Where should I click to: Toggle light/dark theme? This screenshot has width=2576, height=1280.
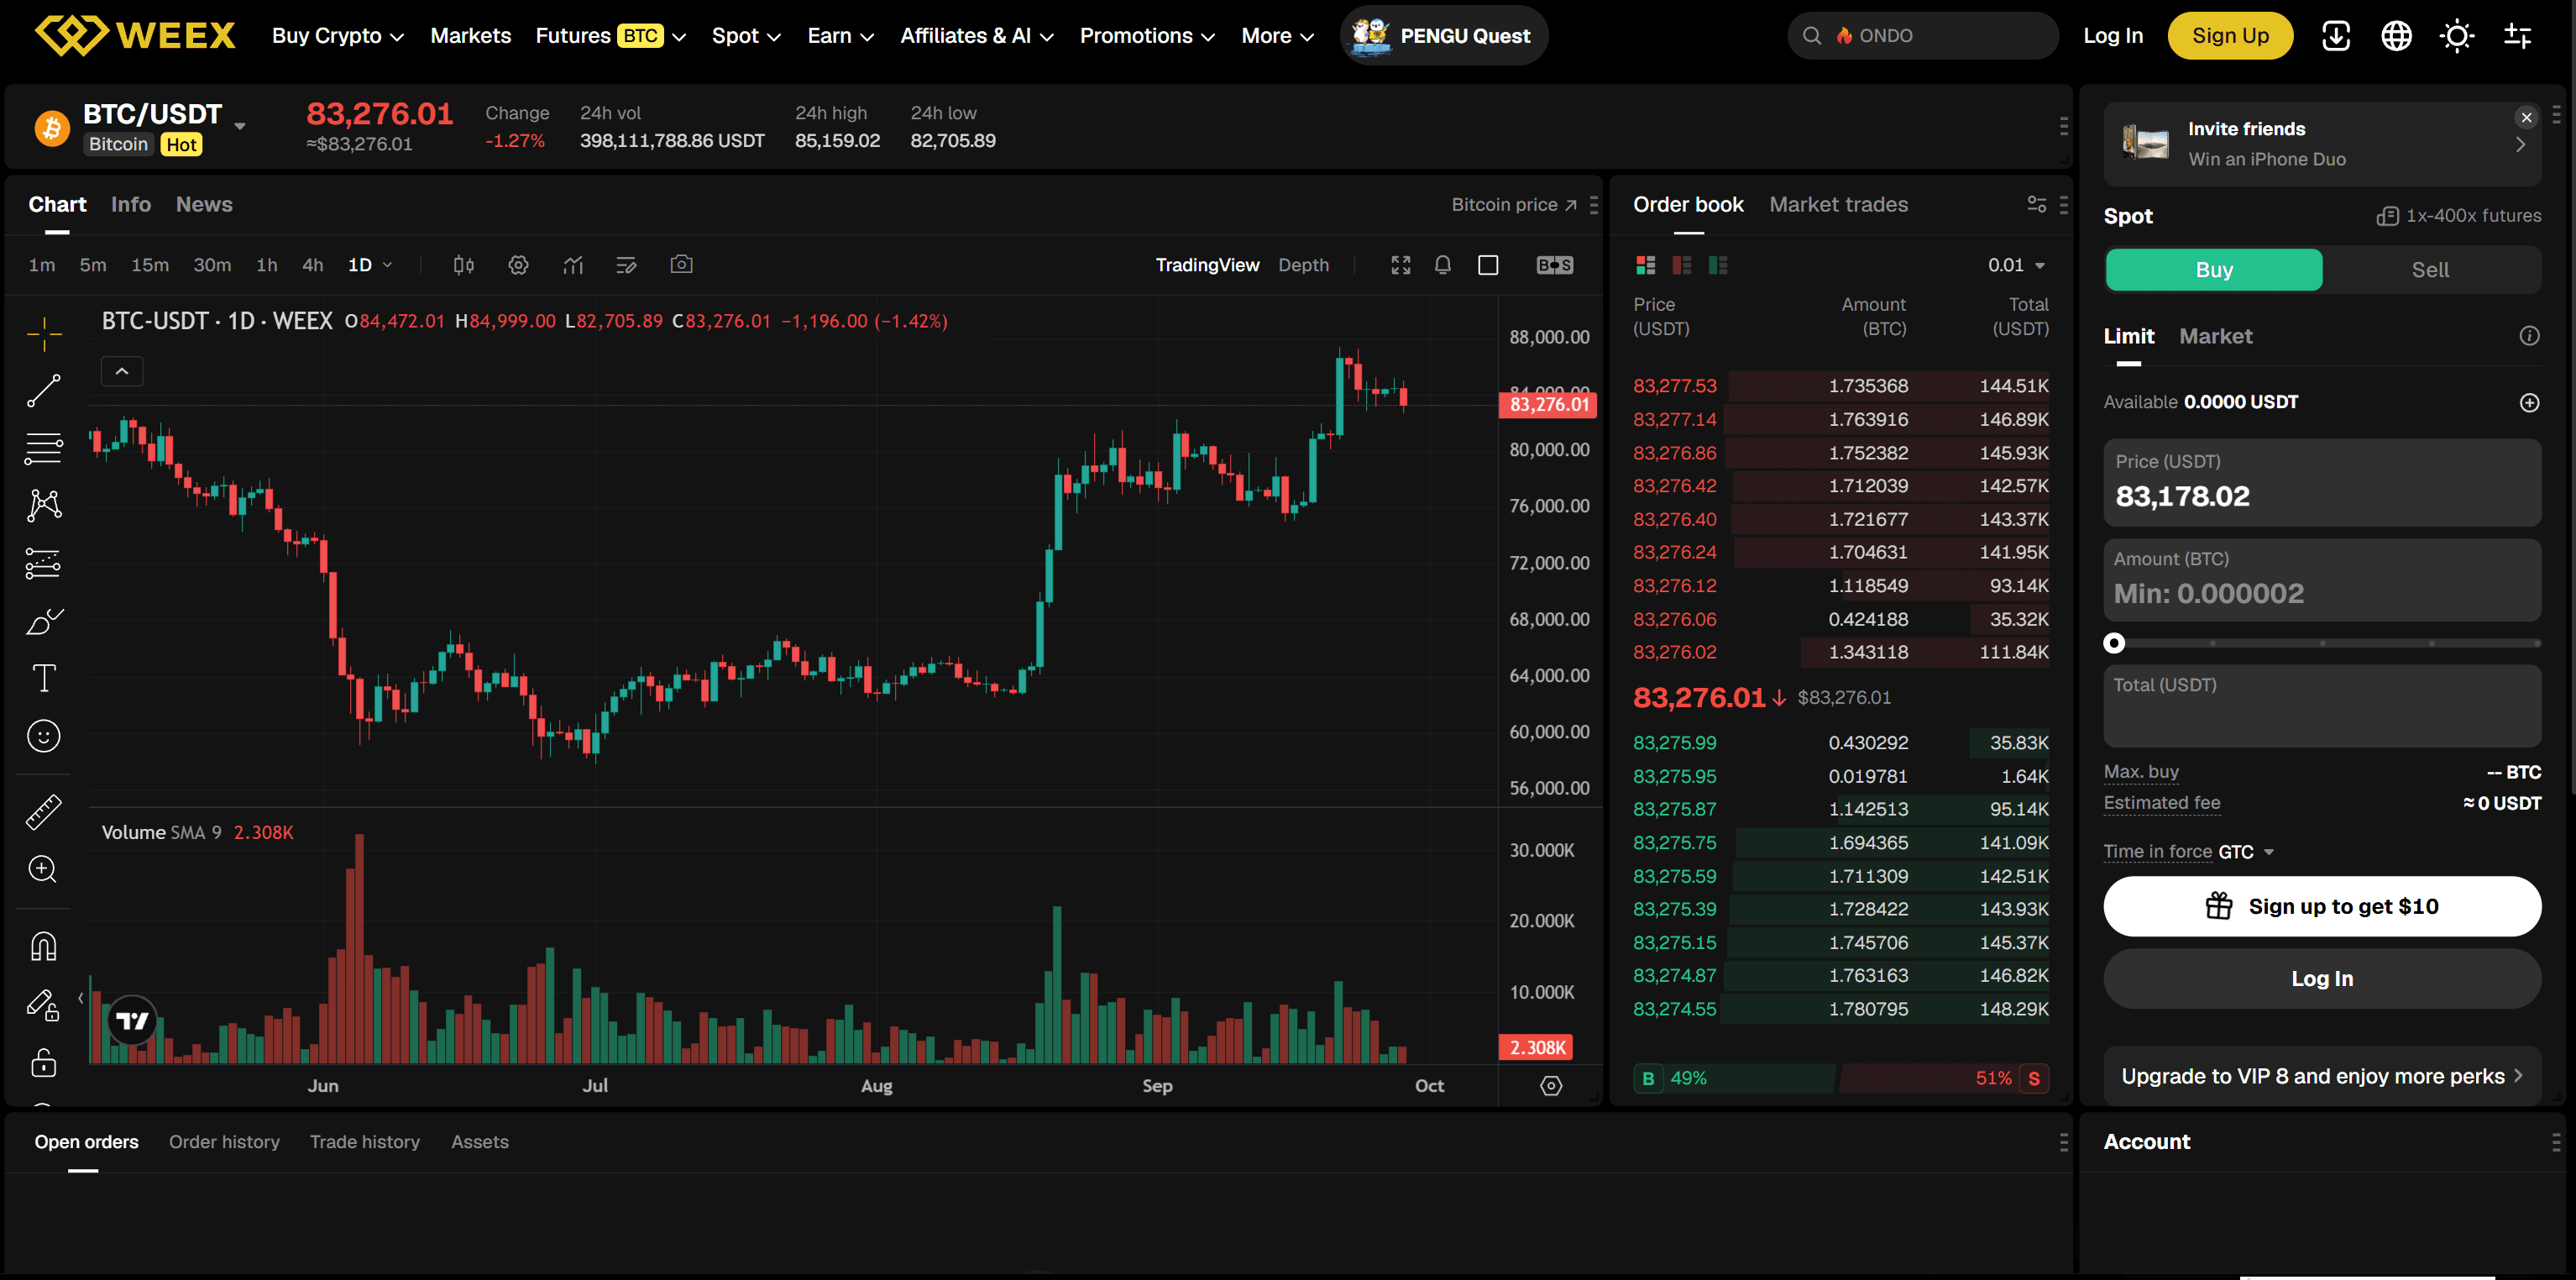click(x=2457, y=36)
